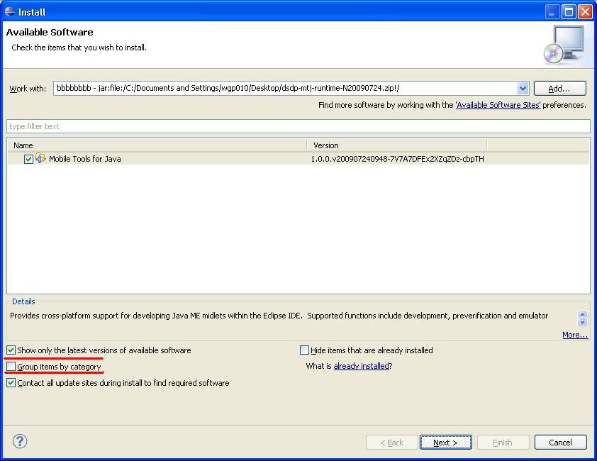This screenshot has width=597, height=461.
Task: Sort by the Name column header
Action: coord(157,145)
